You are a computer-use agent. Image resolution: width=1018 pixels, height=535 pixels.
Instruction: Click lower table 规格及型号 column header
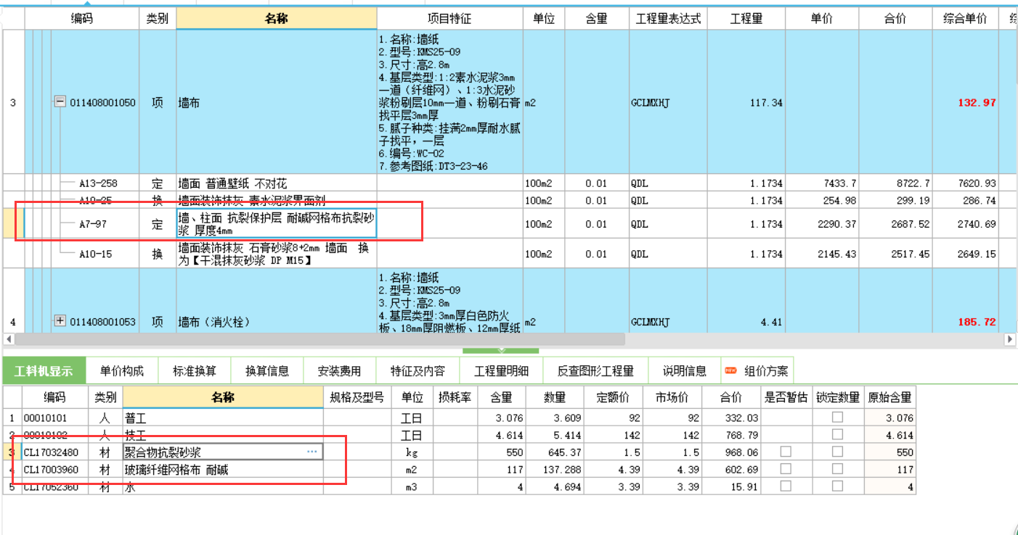tap(357, 397)
